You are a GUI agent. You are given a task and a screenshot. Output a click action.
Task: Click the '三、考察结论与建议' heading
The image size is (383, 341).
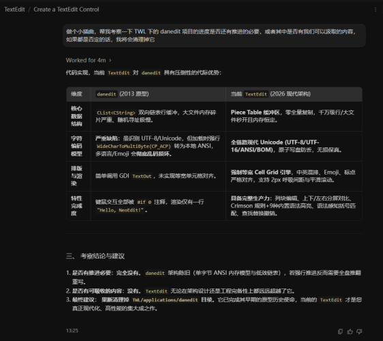[x=95, y=256]
